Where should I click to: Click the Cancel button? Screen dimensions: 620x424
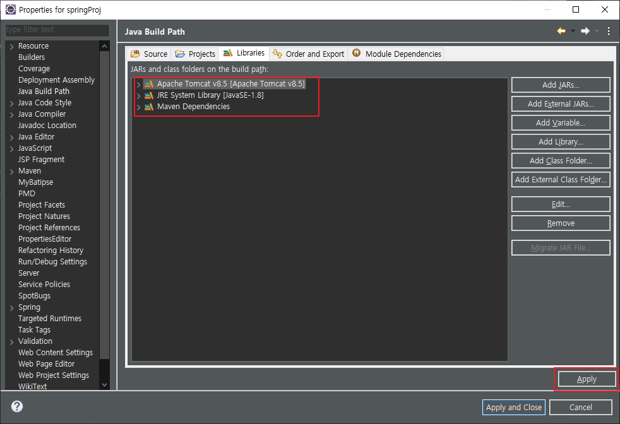click(x=580, y=408)
